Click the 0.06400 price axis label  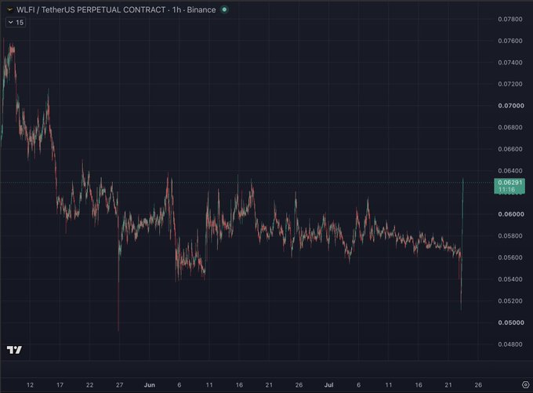[x=510, y=171]
